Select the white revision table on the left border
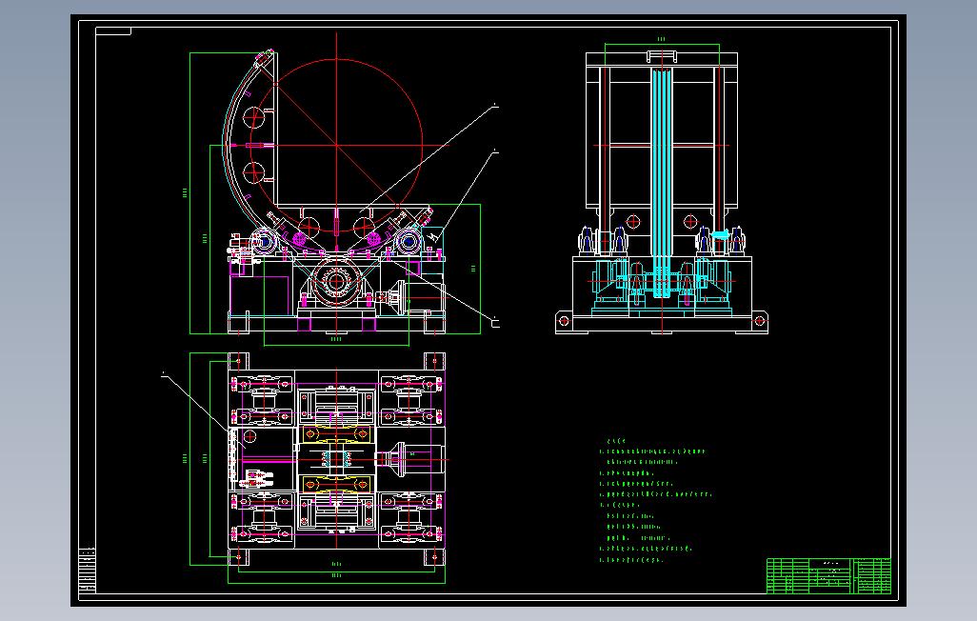The image size is (977, 621). pos(88,570)
